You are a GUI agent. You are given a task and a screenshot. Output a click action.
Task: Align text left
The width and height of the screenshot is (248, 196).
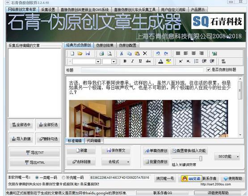coord(186,53)
